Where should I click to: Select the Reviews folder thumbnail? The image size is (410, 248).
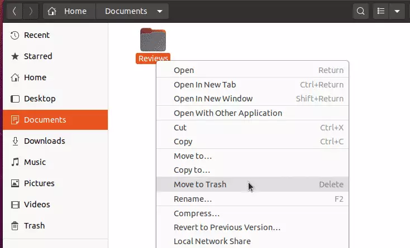[153, 40]
